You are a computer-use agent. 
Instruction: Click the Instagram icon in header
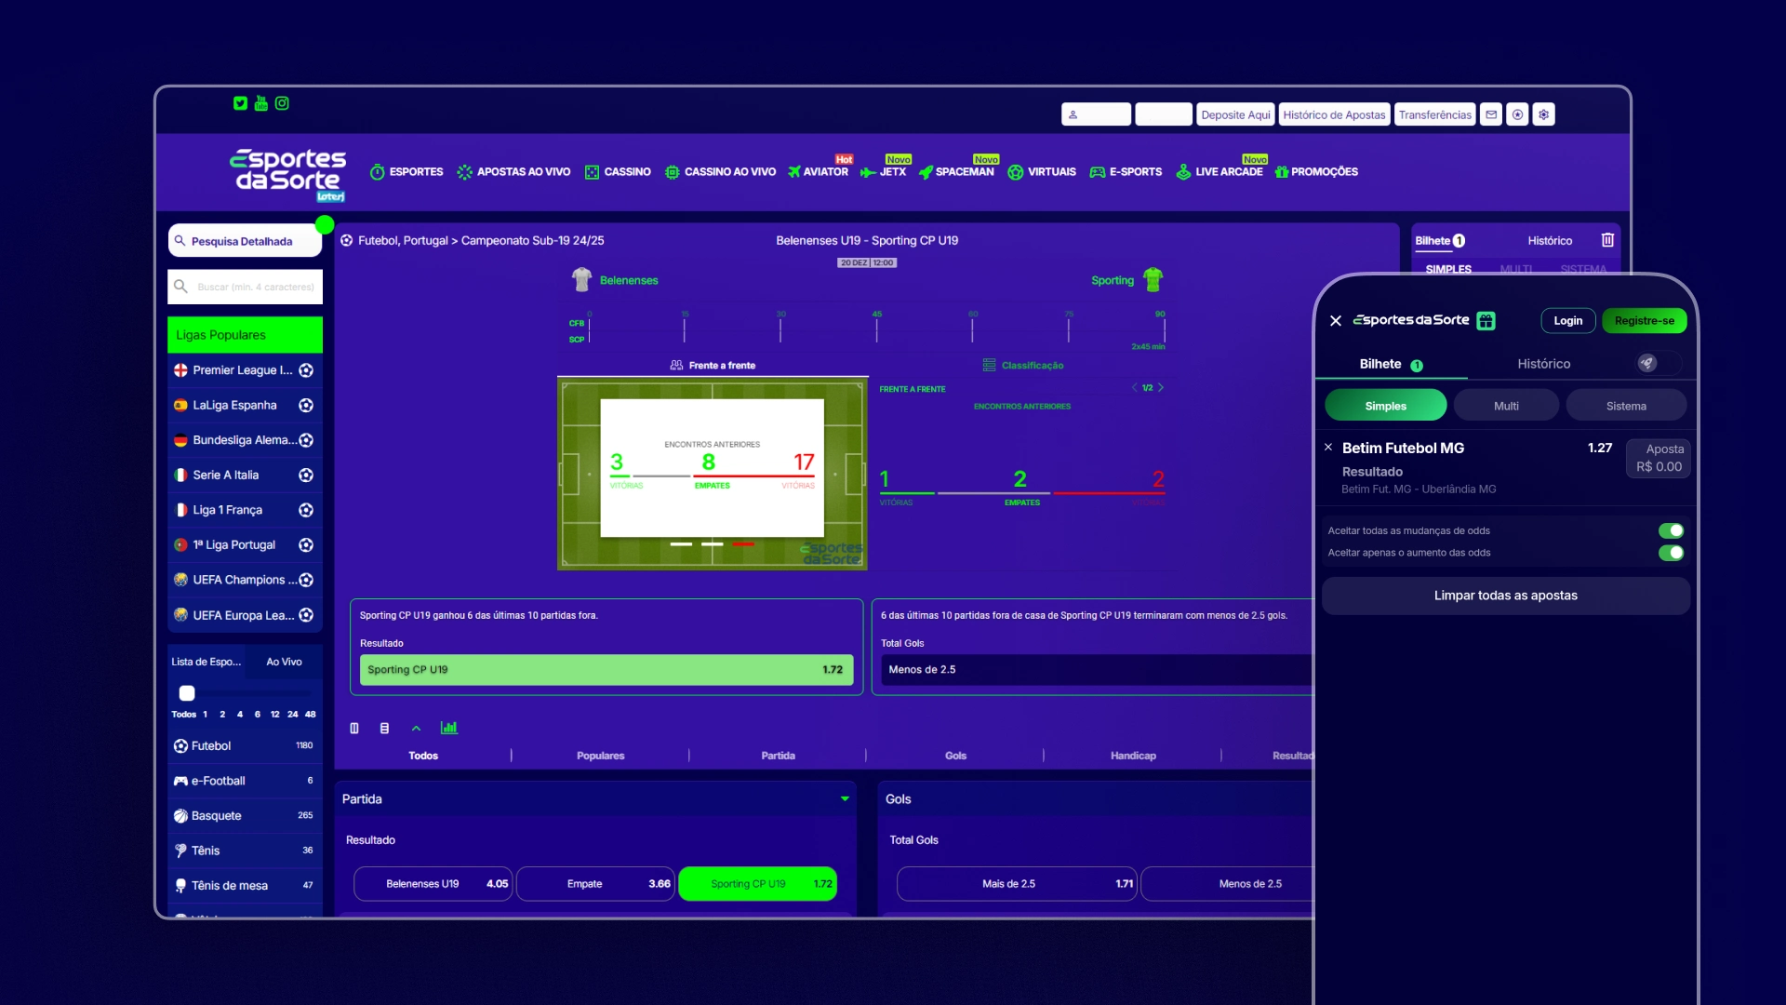282,103
